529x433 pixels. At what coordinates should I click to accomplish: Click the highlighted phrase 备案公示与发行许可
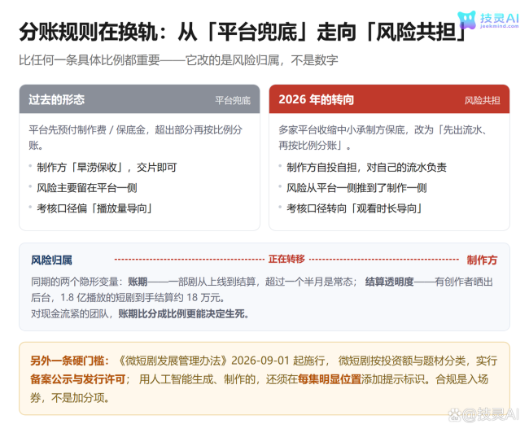[78, 379]
